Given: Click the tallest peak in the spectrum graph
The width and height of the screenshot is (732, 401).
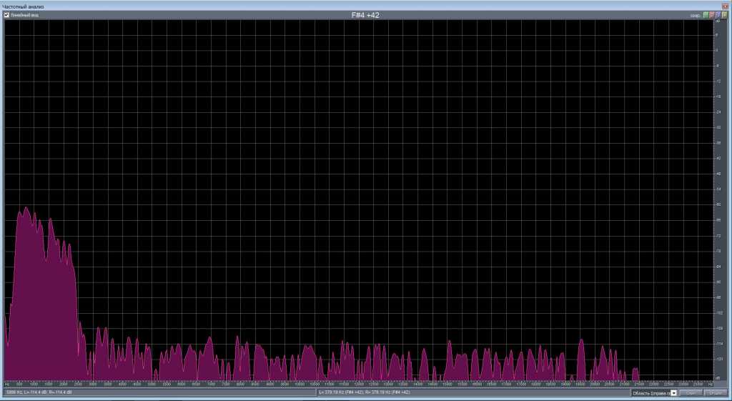Looking at the screenshot, I should pos(26,208).
